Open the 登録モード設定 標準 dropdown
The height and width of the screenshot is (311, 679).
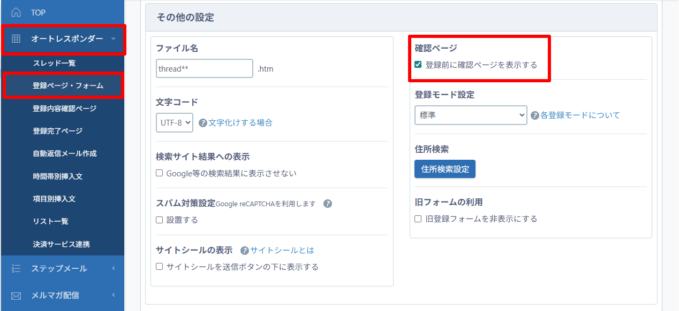tap(471, 115)
